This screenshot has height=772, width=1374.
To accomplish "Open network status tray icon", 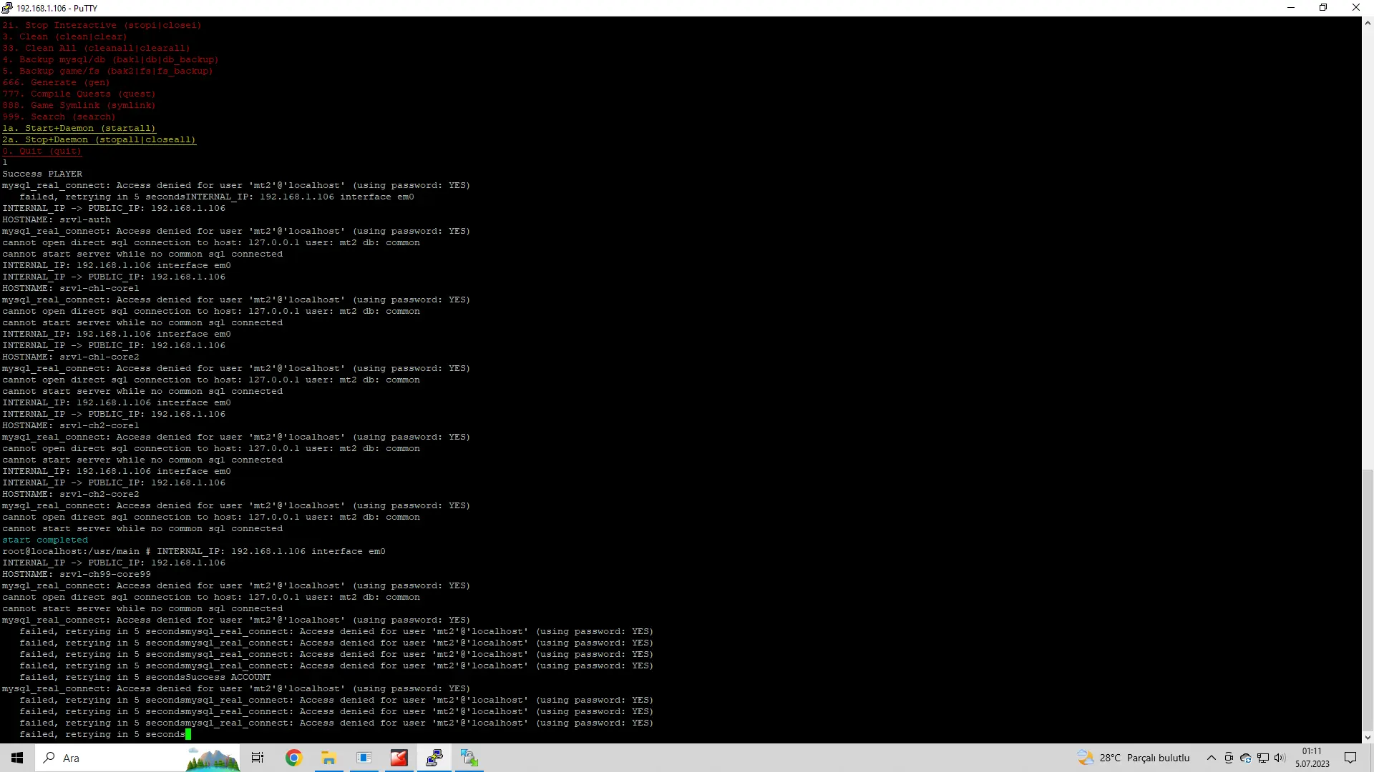I will tap(1263, 758).
